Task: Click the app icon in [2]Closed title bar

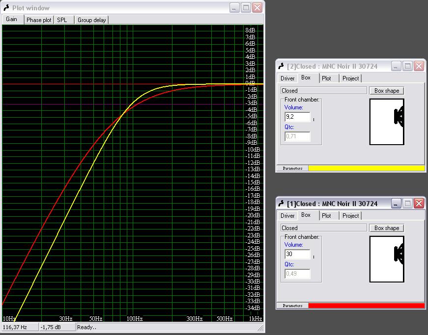Action: click(x=281, y=66)
